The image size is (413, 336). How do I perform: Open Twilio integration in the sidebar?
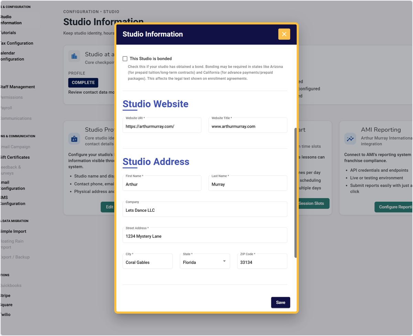[x=5, y=315]
